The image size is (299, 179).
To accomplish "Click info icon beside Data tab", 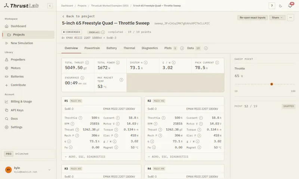I will point(206,48).
